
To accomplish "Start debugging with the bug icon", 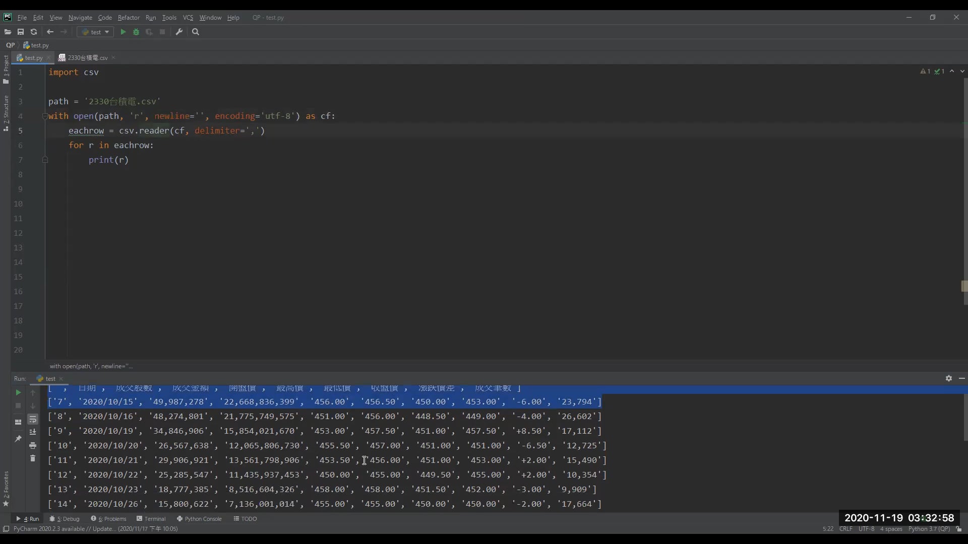I will pyautogui.click(x=136, y=32).
